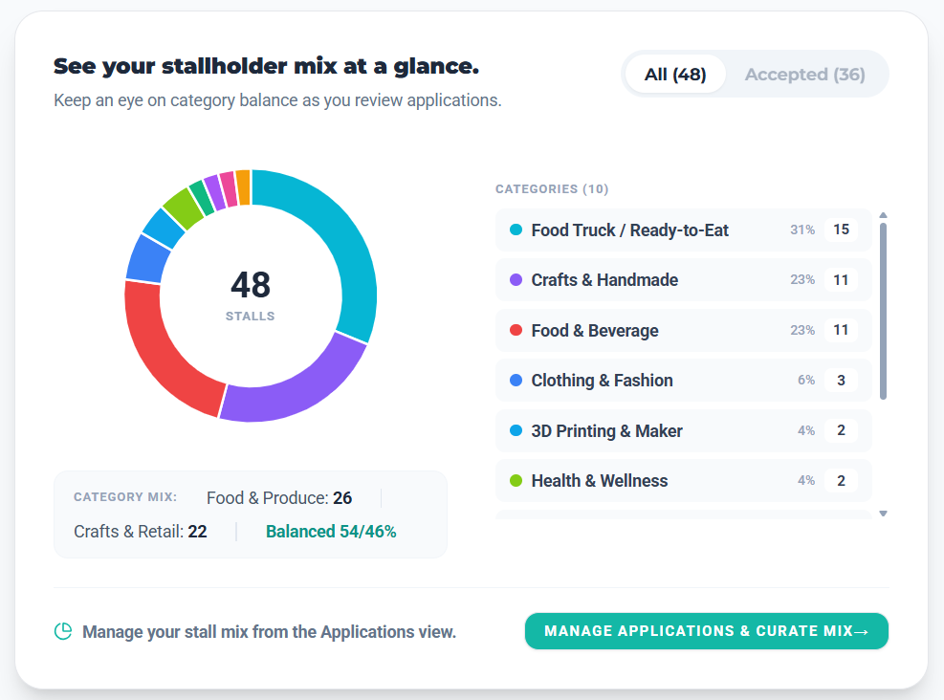Click the pink donut chart segment

click(x=229, y=189)
